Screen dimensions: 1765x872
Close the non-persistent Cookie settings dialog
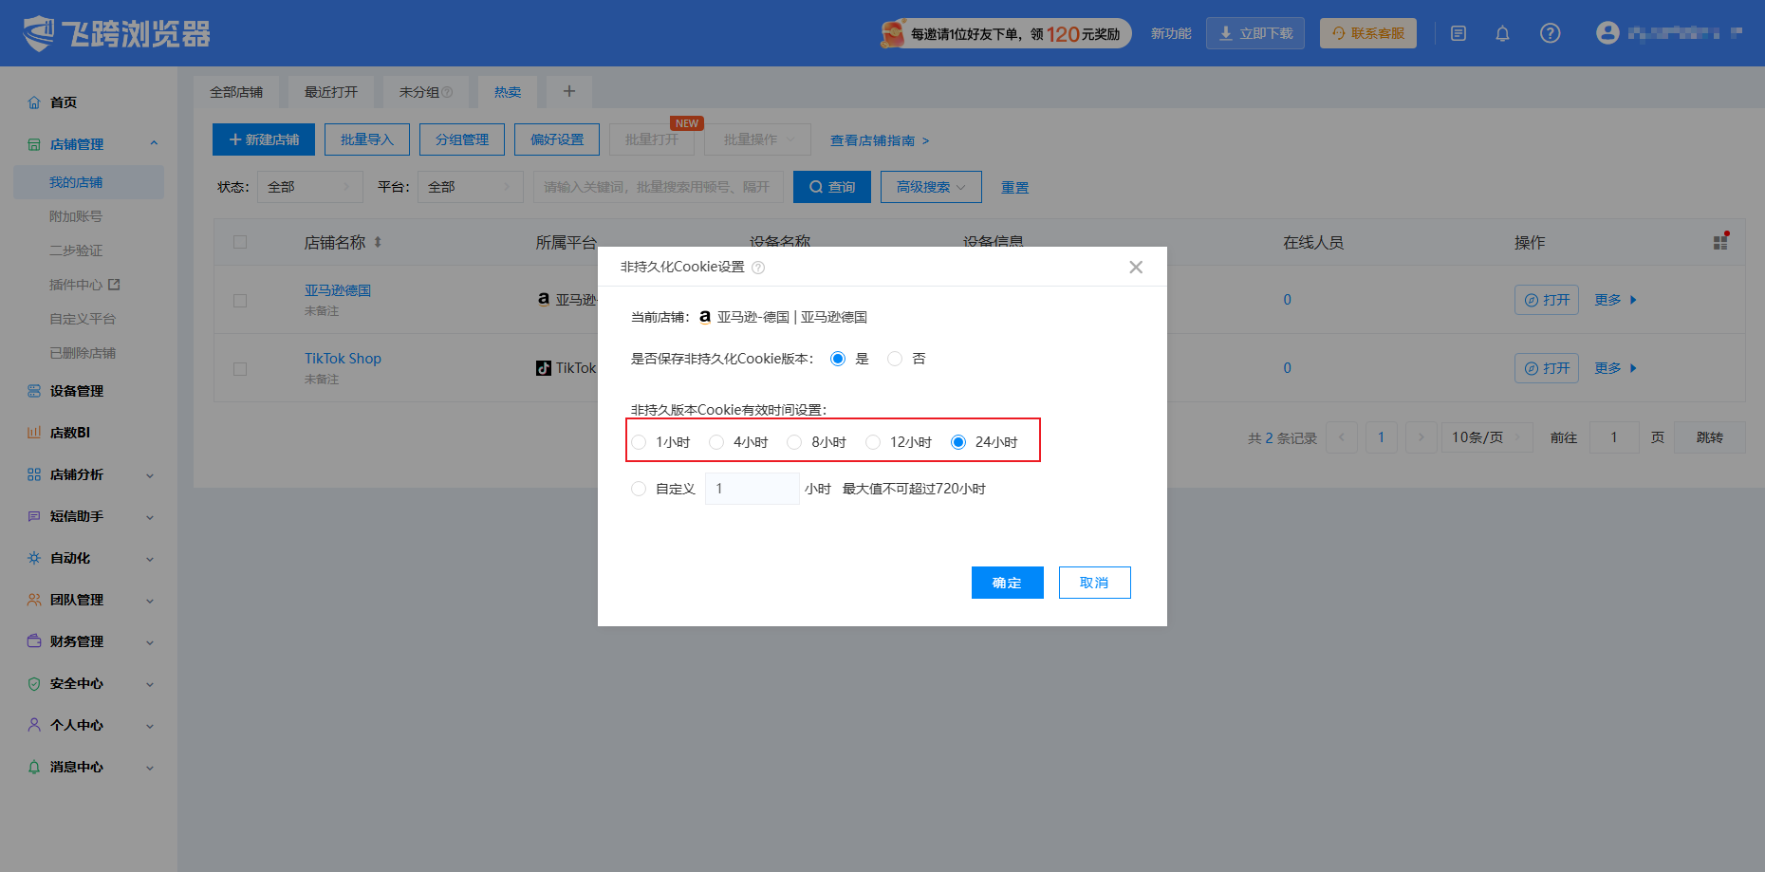click(1136, 267)
